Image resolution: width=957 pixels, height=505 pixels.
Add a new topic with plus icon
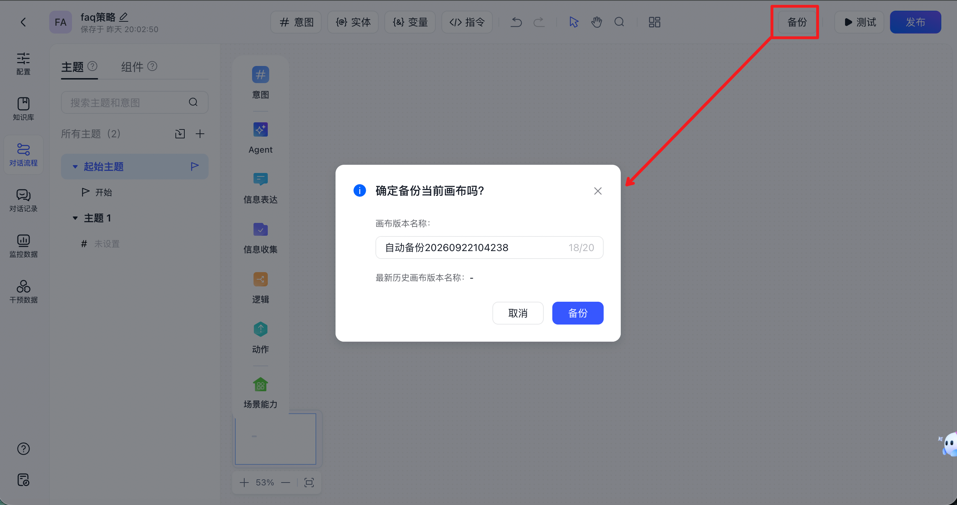tap(200, 134)
